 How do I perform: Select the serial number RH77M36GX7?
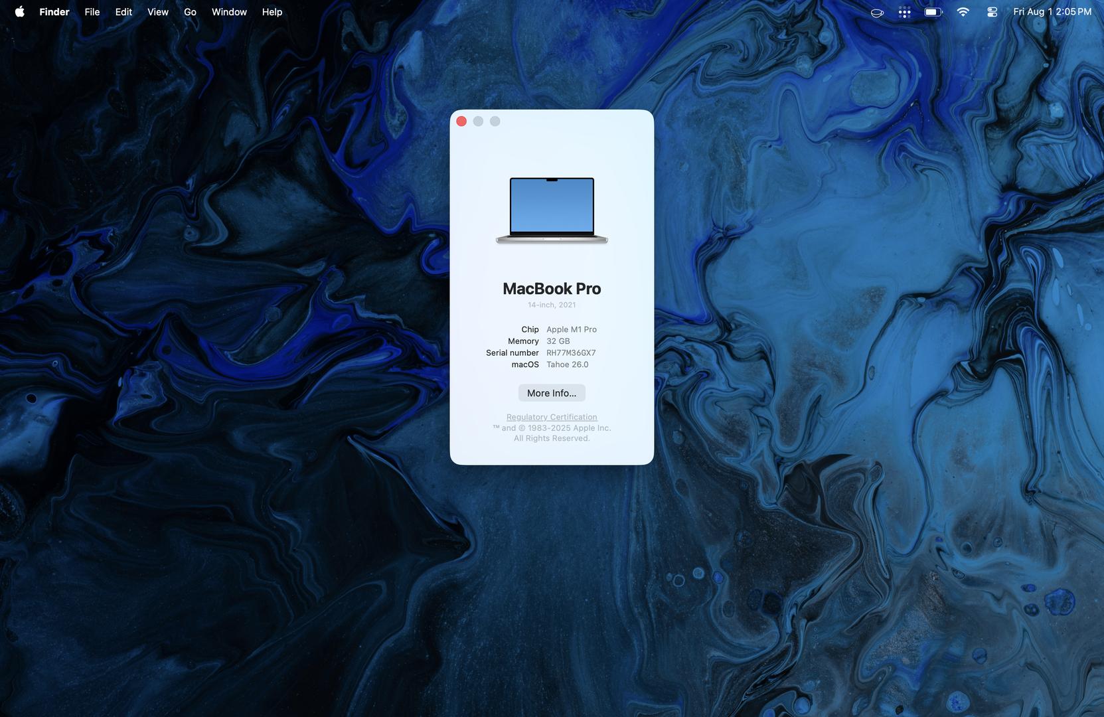571,353
